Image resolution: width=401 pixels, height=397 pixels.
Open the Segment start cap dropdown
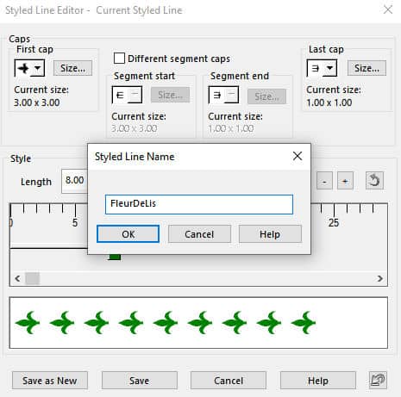(x=135, y=95)
